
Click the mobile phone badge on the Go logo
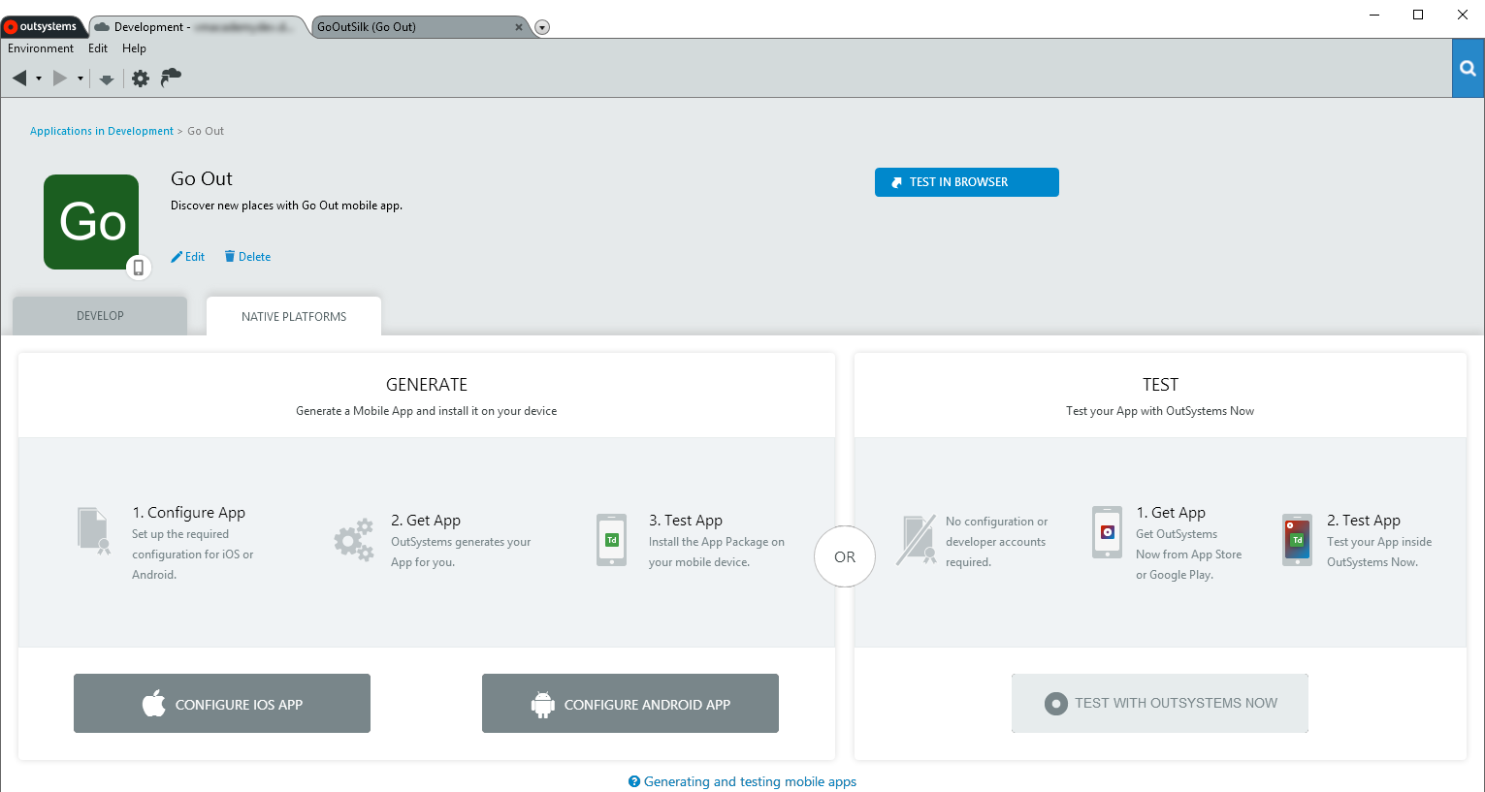coord(139,267)
